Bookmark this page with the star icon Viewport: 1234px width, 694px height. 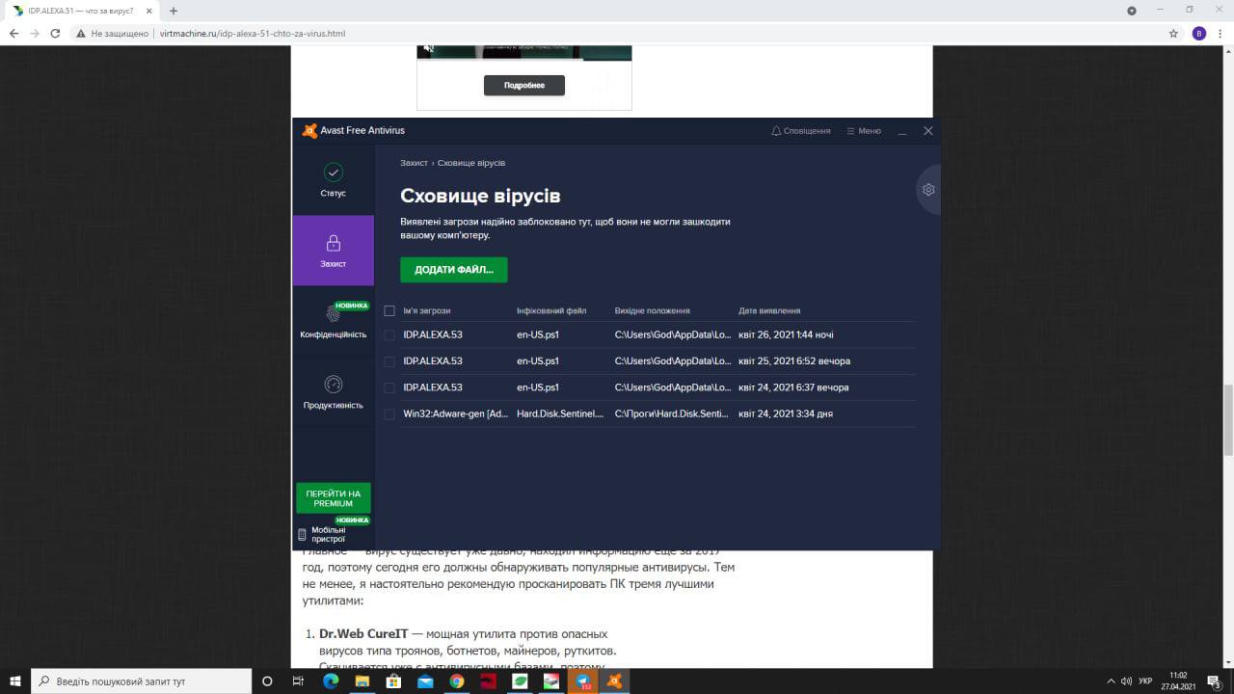(x=1173, y=33)
